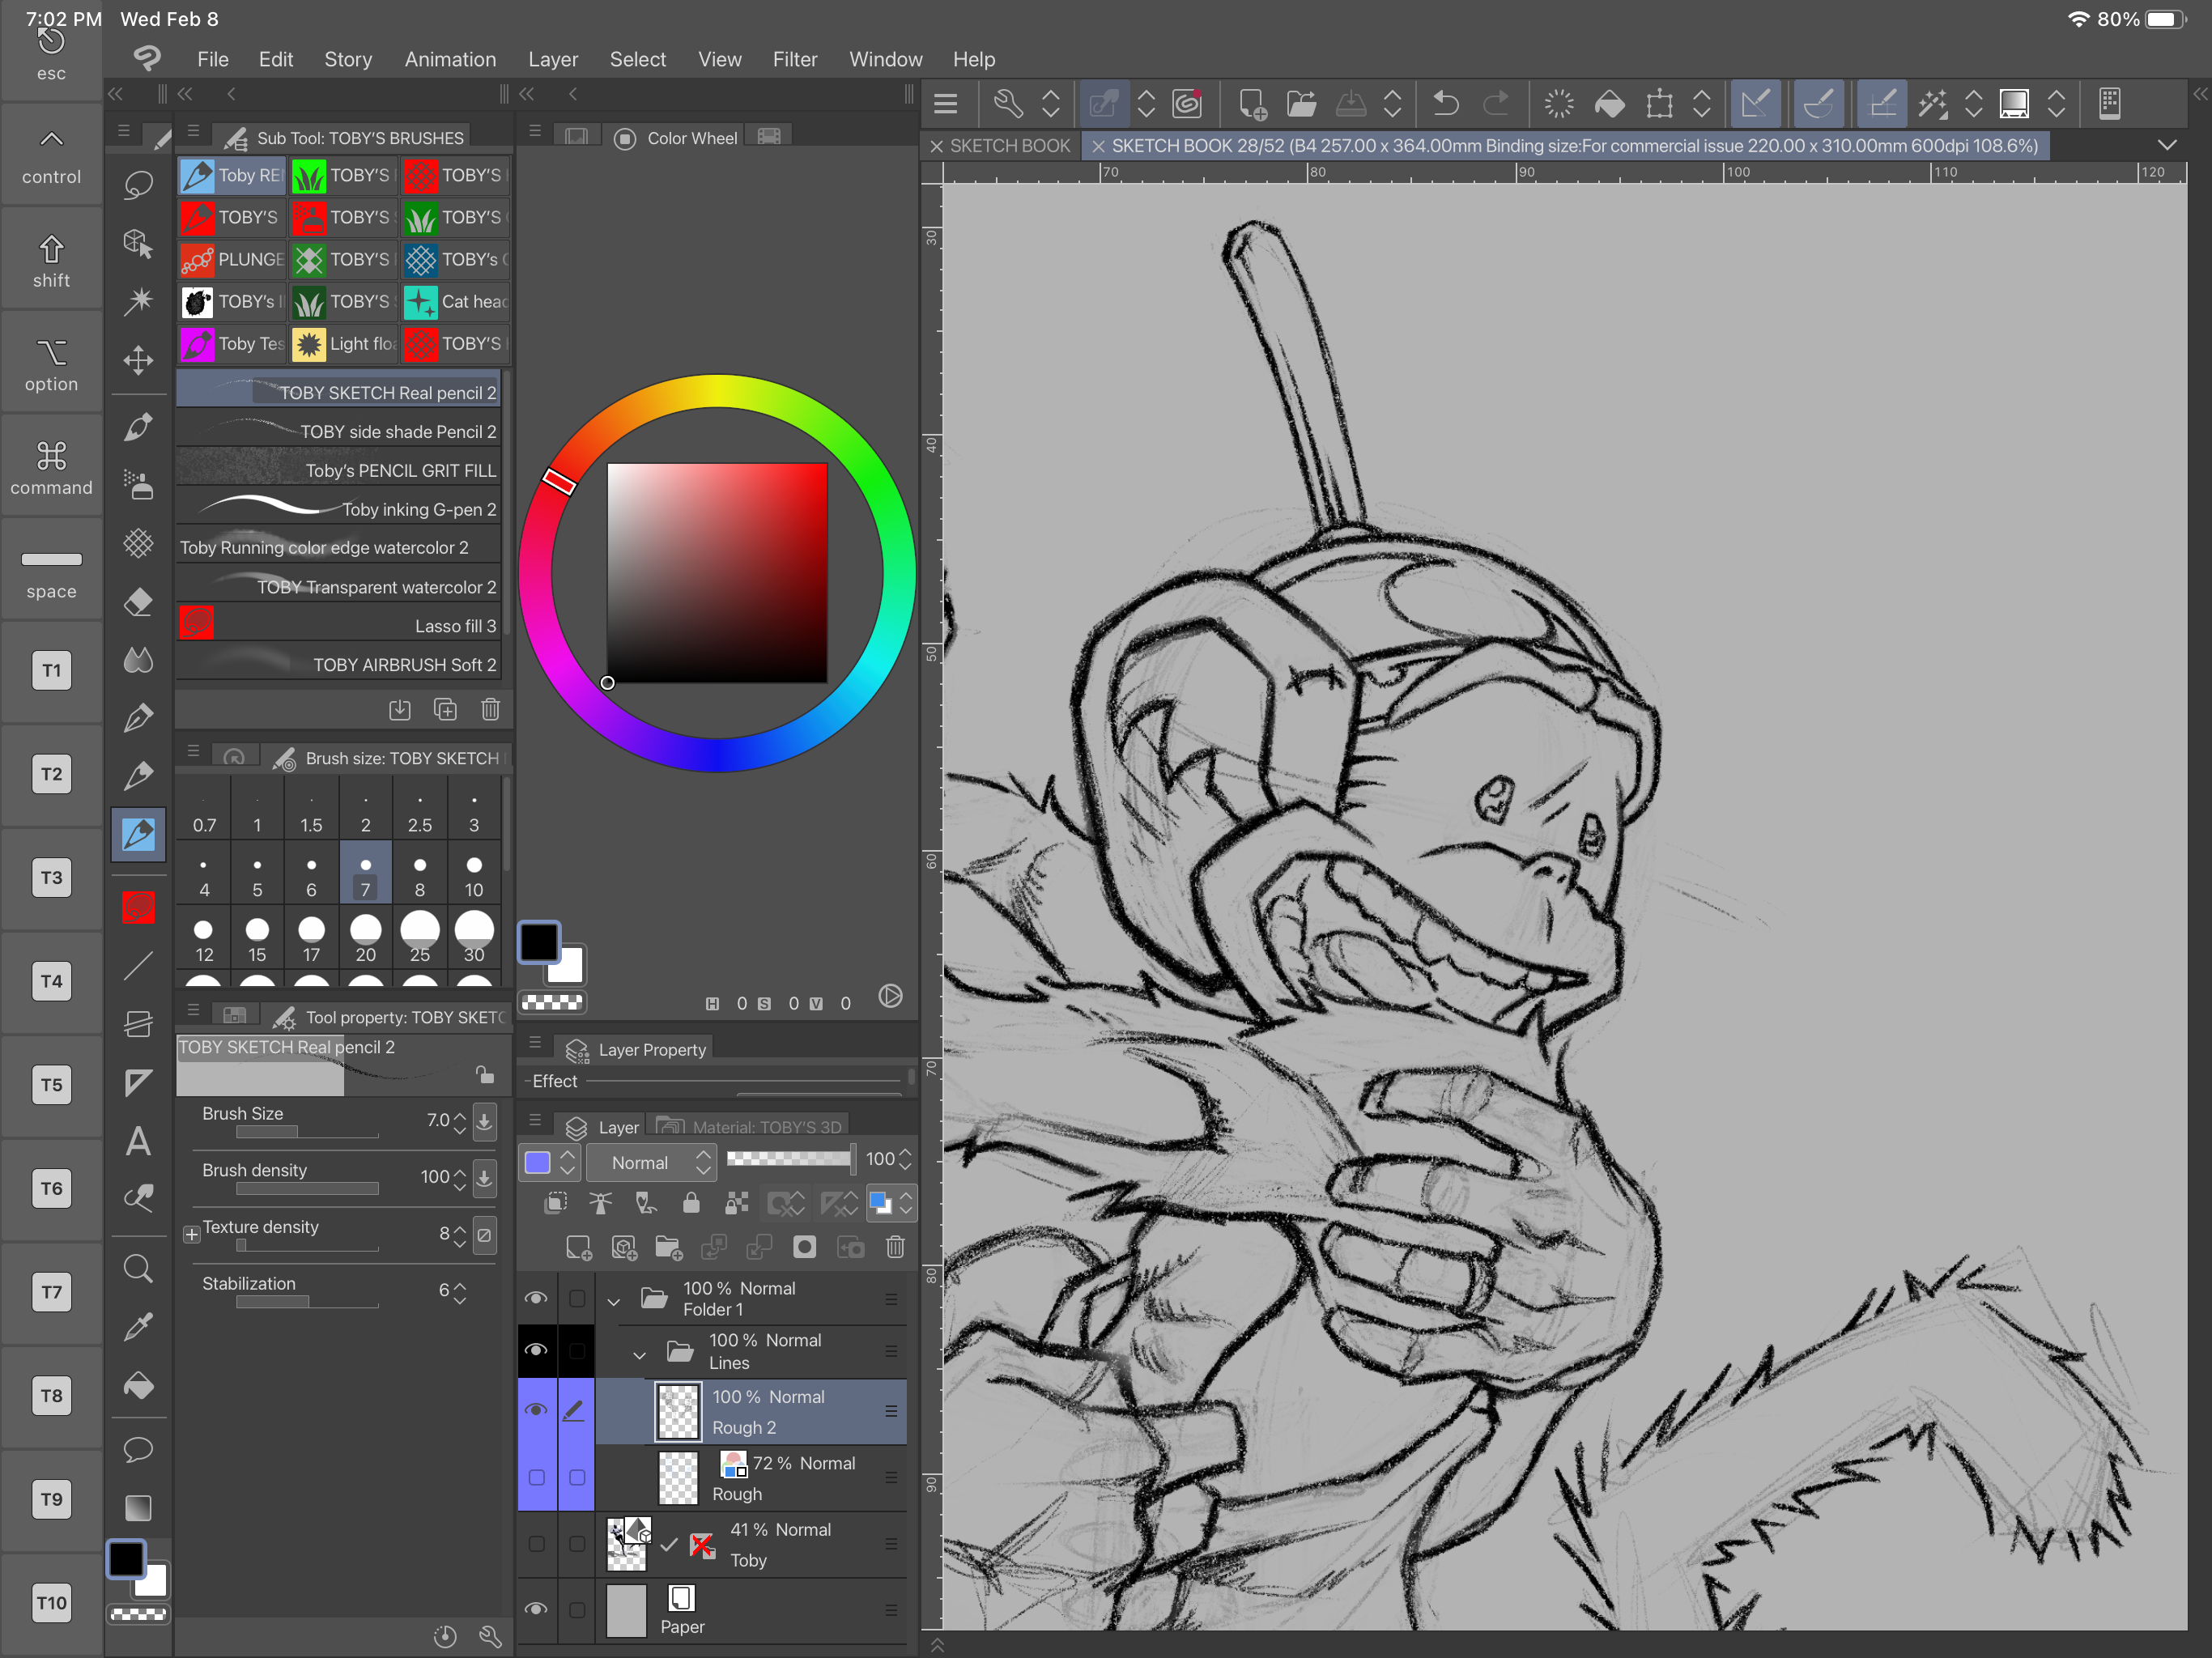Tap the T1 edge keyboard button
The height and width of the screenshot is (1658, 2212).
51,670
